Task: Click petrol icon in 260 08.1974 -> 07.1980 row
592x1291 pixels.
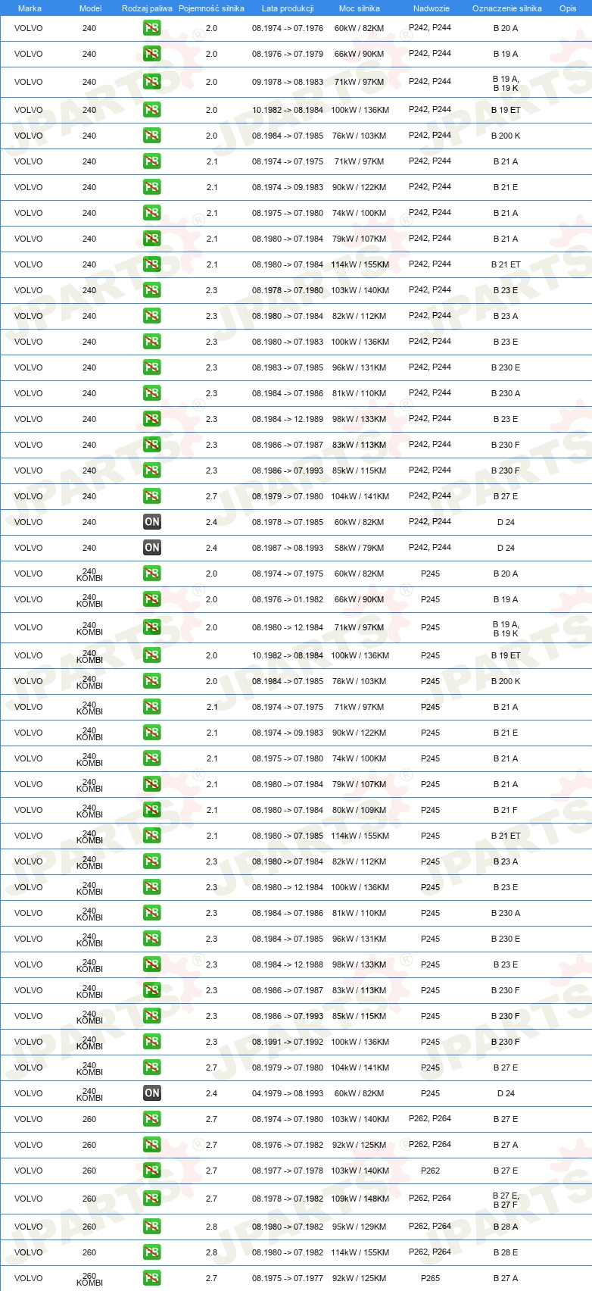Action: tap(152, 1119)
